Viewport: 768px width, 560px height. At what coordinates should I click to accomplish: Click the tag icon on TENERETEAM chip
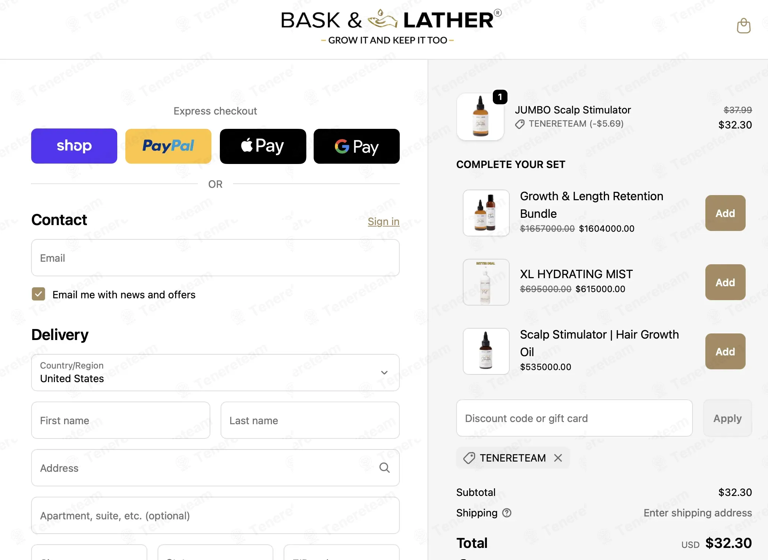click(x=469, y=458)
